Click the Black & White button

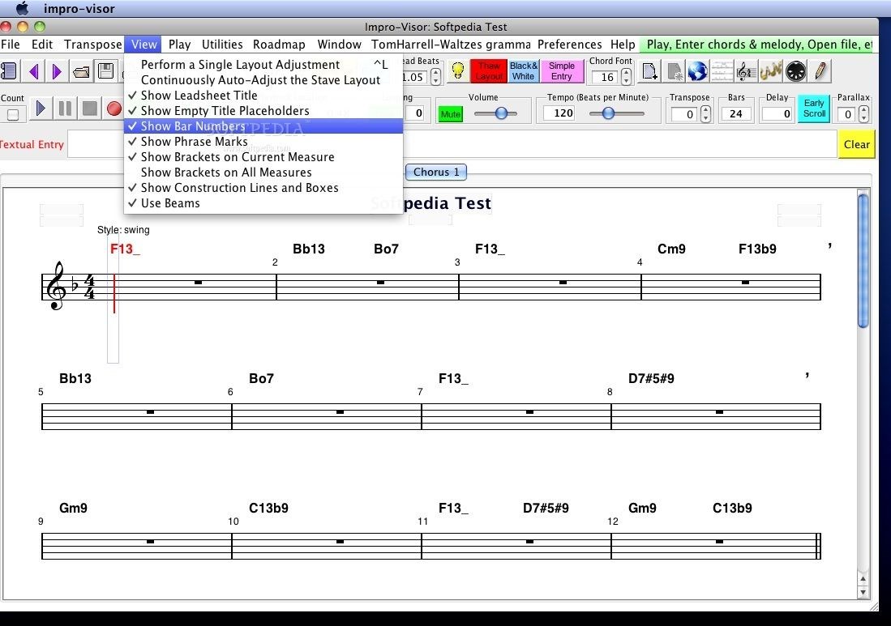click(x=524, y=71)
